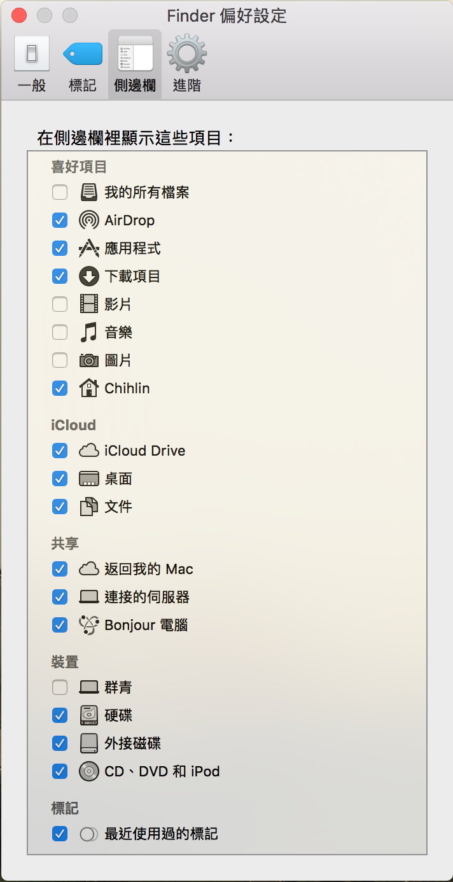Screen dimensions: 453x882
Task: Uncheck the 連接的伺服器 checkbox
Action: click(x=60, y=597)
